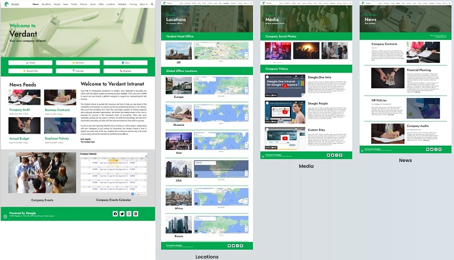Click search icon on Locations page navbar
The image size is (454, 260).
click(x=251, y=3)
